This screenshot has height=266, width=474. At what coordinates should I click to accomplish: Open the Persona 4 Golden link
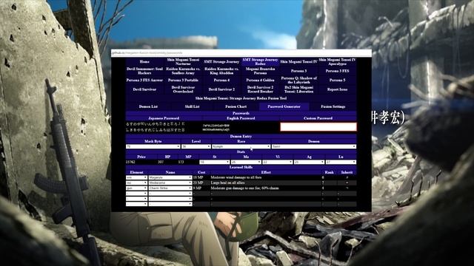pyautogui.click(x=260, y=81)
